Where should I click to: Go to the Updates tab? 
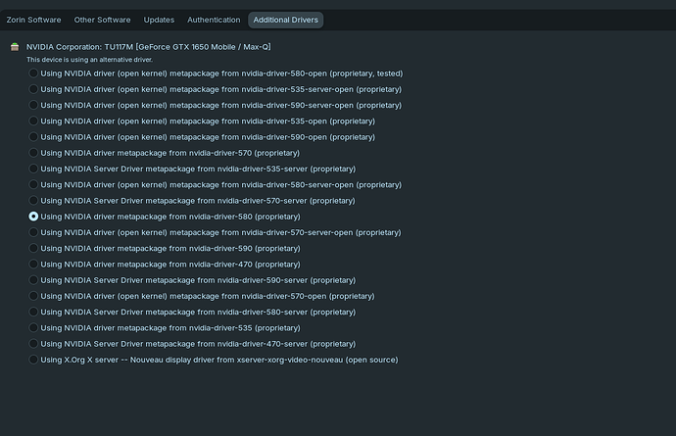(x=159, y=20)
